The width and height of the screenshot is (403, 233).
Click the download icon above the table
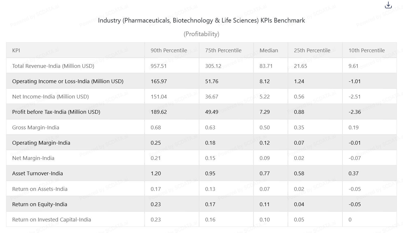[x=388, y=5]
